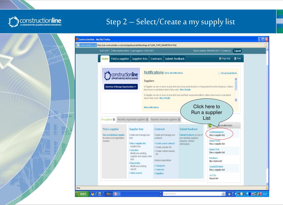Image resolution: width=283 pixels, height=205 pixels.
Task: Click the Your lists link
Action: tap(134, 150)
